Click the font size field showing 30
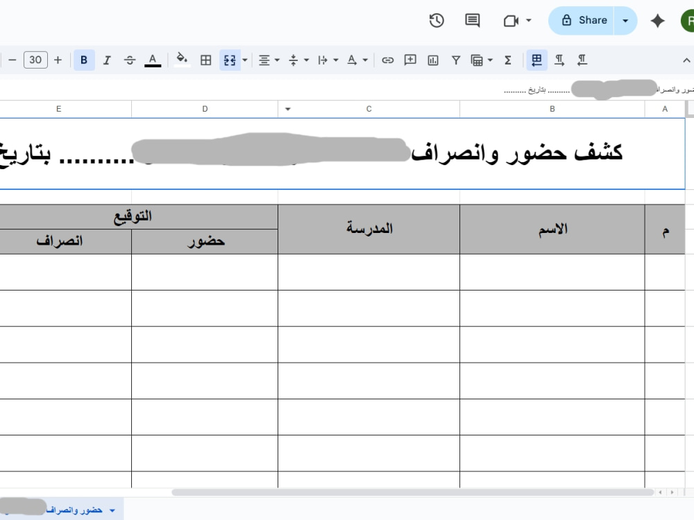694x520 pixels. point(35,60)
